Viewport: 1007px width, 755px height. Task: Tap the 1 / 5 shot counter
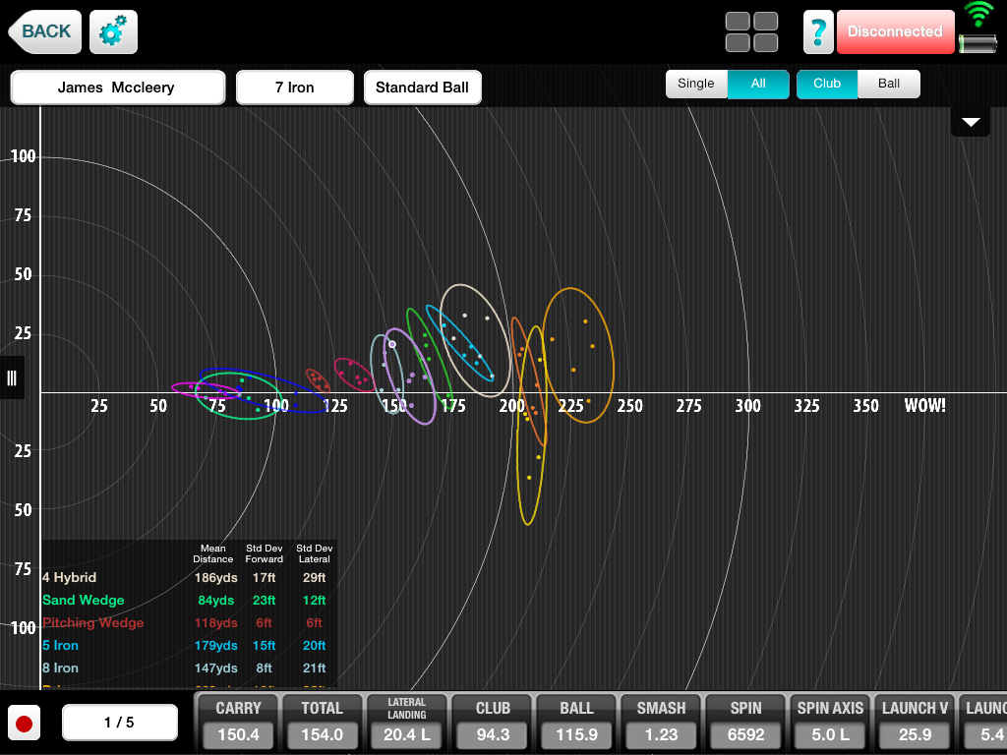(x=119, y=723)
